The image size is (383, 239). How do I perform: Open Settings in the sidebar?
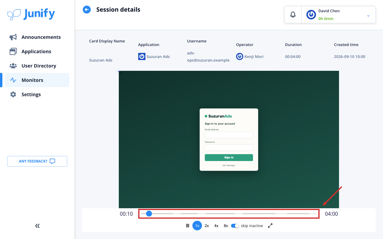37,94
